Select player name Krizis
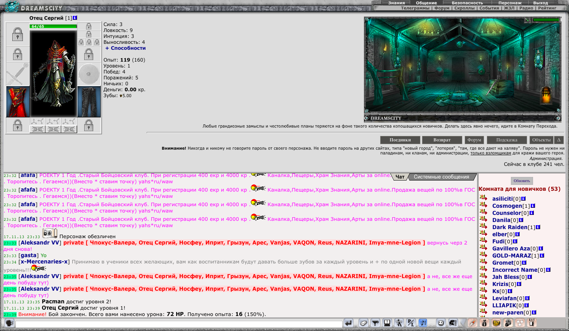The width and height of the screenshot is (569, 331). click(x=500, y=284)
